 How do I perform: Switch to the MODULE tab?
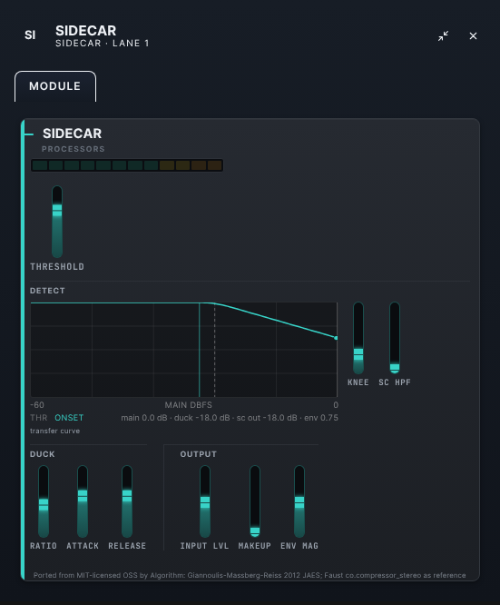pos(55,86)
